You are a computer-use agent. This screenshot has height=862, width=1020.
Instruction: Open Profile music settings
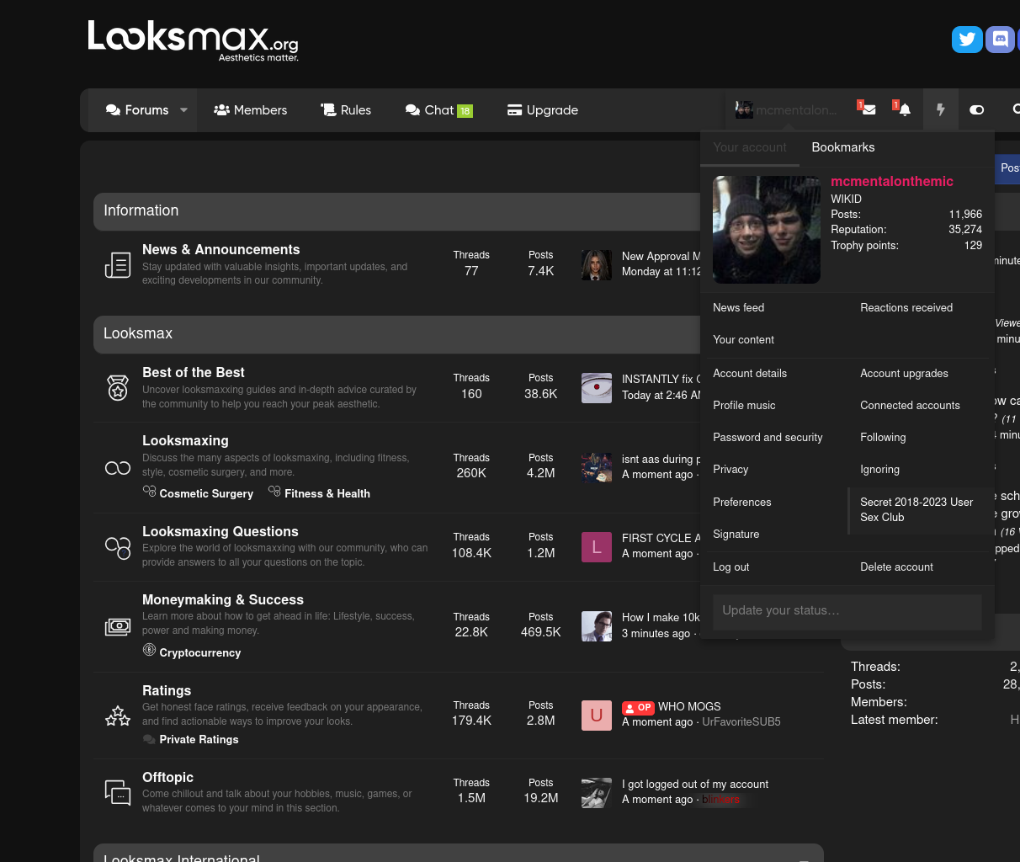744,406
